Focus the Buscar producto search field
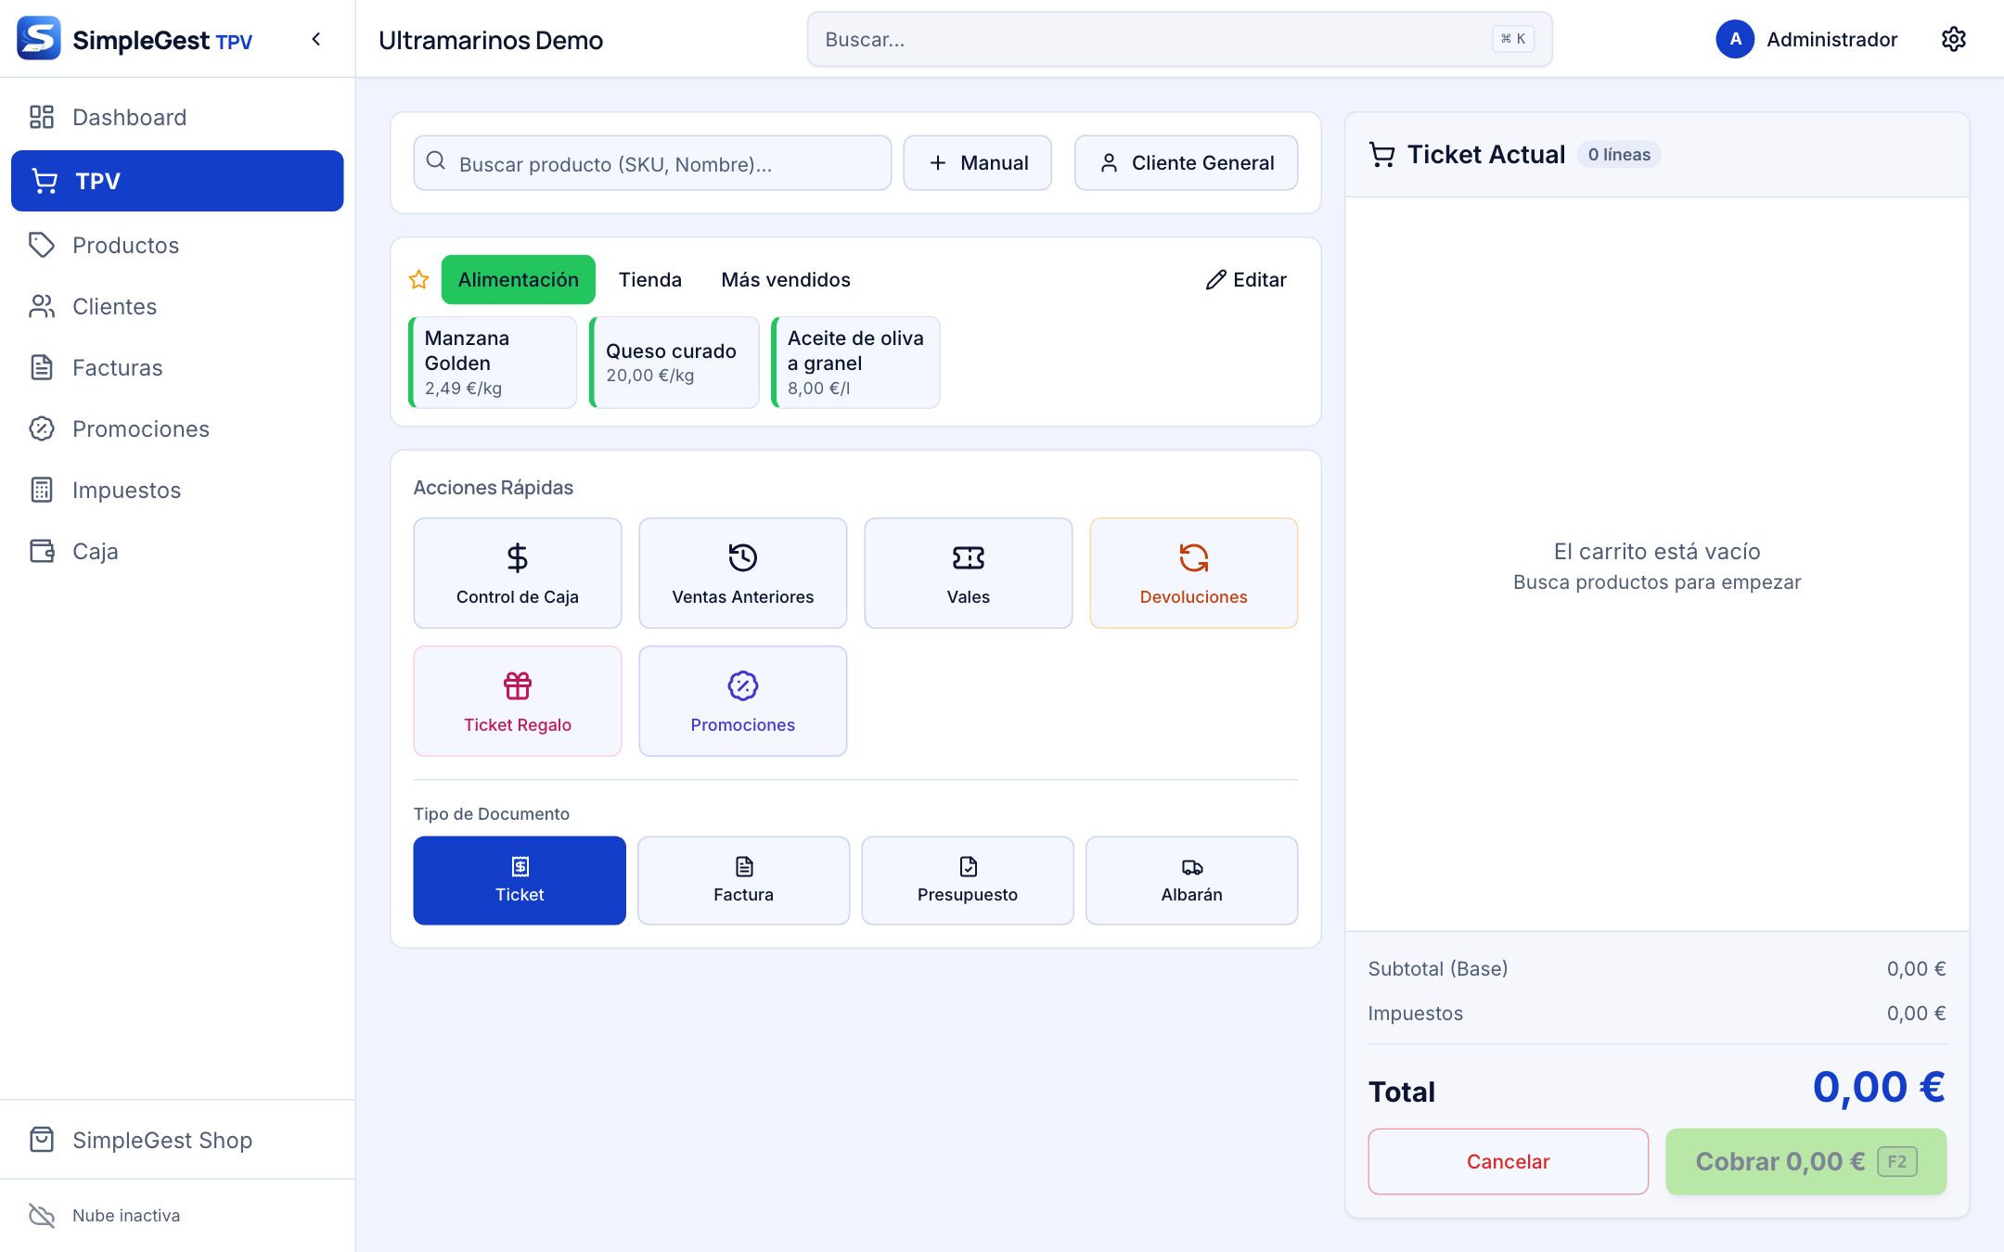This screenshot has height=1252, width=2004. pos(652,163)
